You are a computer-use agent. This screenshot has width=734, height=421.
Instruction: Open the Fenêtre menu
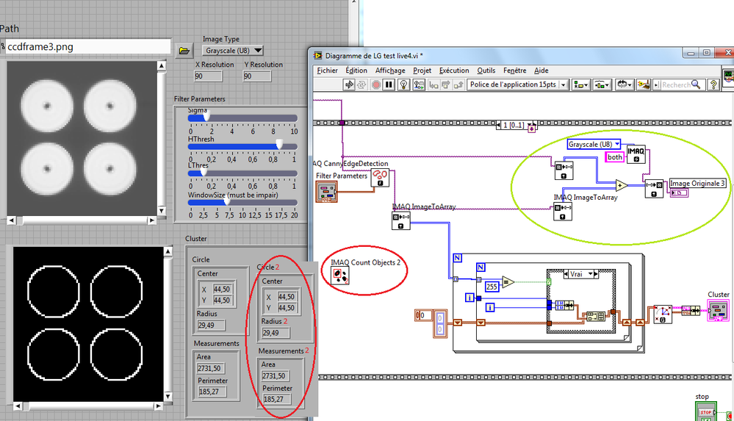pos(514,71)
